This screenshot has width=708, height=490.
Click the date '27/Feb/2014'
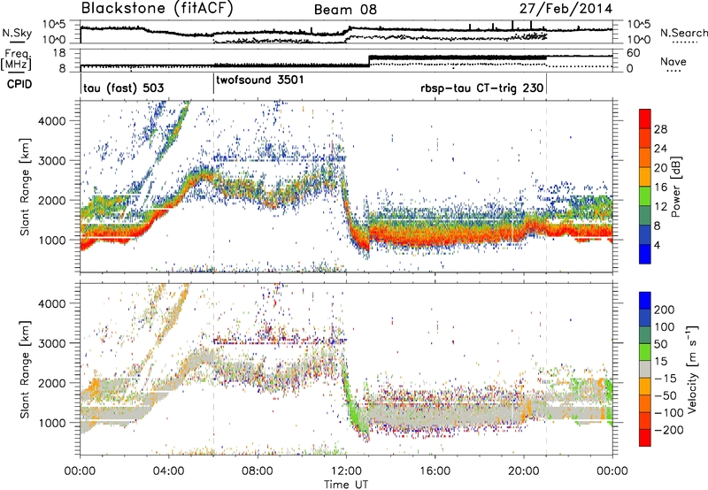pyautogui.click(x=566, y=9)
